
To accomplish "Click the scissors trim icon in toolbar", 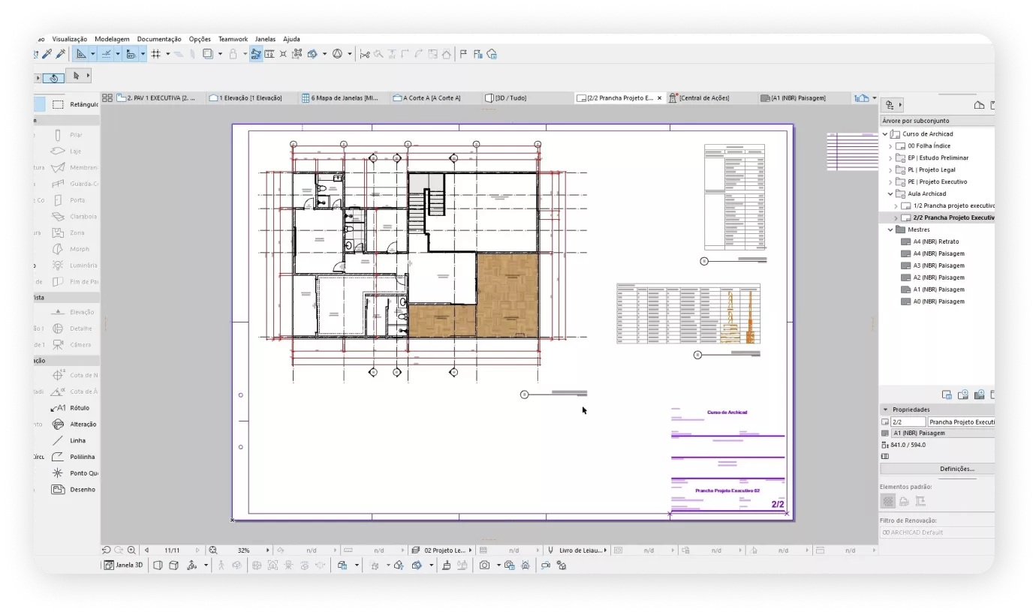I will click(x=365, y=54).
